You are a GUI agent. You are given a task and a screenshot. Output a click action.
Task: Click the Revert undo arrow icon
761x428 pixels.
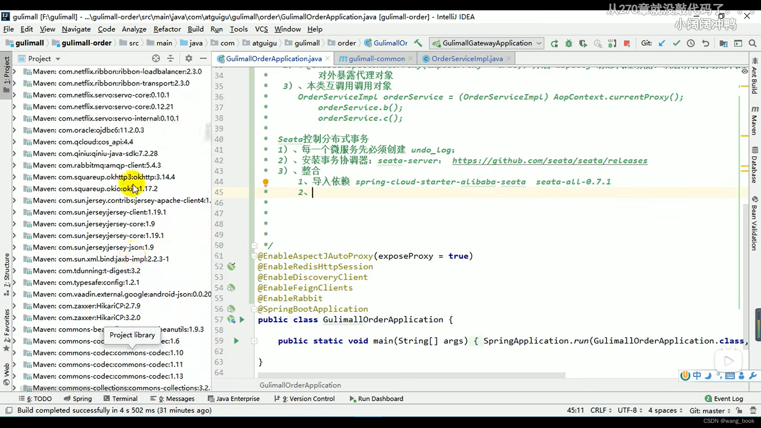(706, 43)
